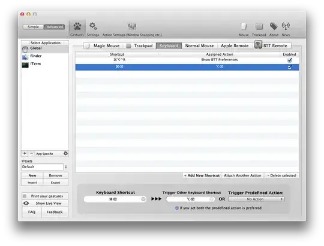
Task: Click the Mouse icon in toolbar
Action: (244, 26)
